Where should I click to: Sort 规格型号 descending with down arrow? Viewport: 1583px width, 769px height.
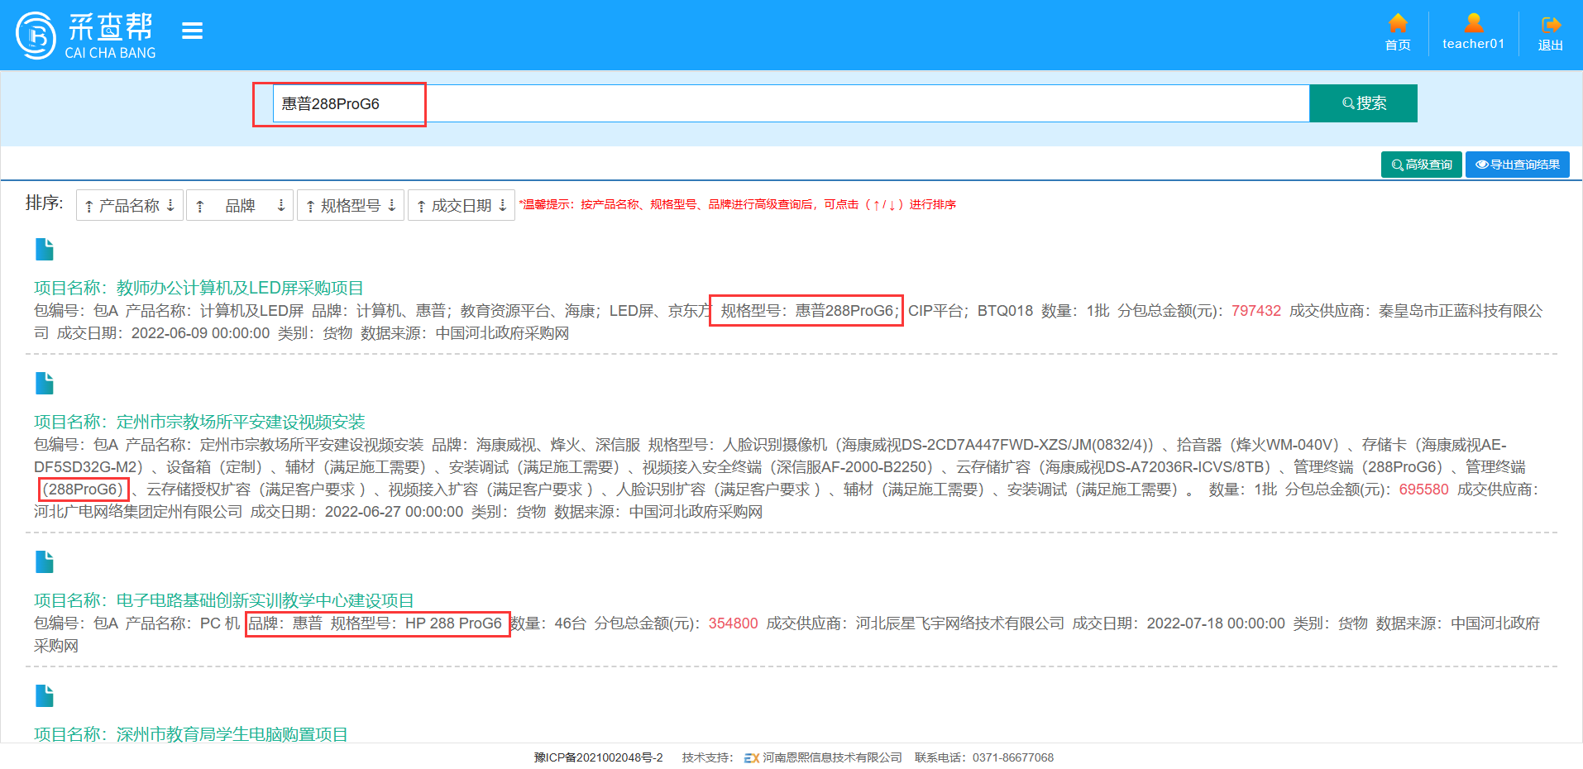tap(392, 205)
